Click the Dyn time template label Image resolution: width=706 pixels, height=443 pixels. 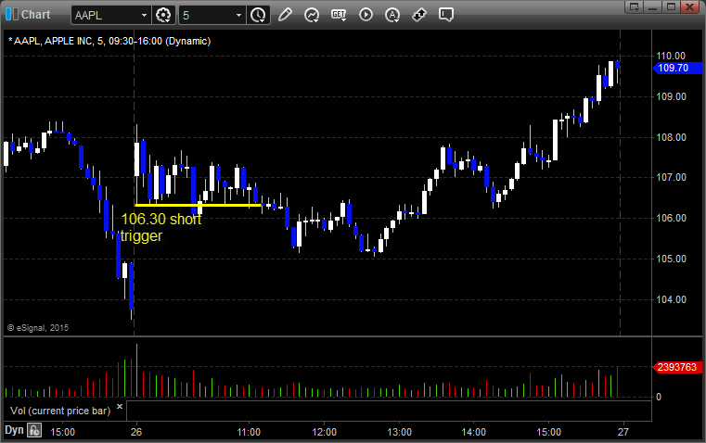[14, 430]
